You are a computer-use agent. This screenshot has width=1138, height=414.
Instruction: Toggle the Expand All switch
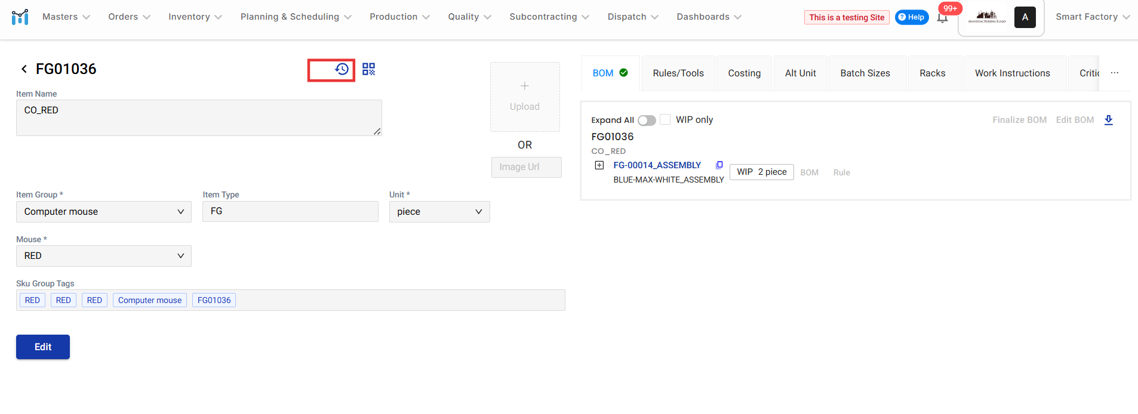[x=647, y=121]
